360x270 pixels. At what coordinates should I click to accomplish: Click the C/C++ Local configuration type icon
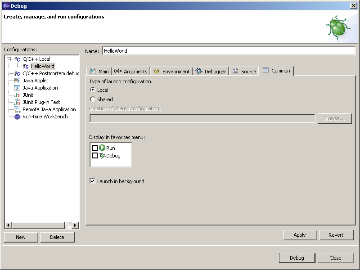(17, 59)
